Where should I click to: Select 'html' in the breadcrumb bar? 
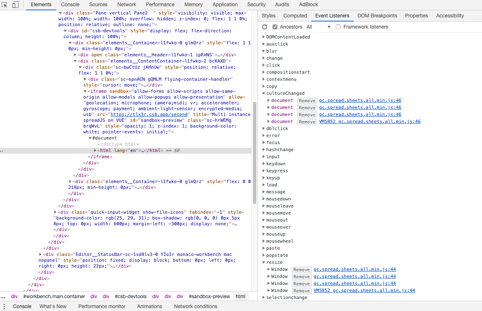[x=240, y=296]
